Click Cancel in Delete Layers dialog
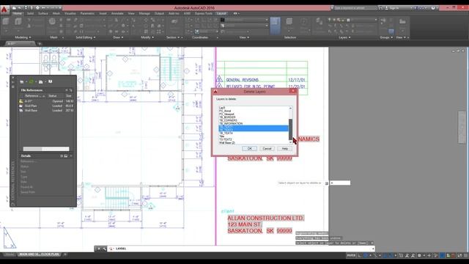This screenshot has height=264, width=469. (x=267, y=148)
